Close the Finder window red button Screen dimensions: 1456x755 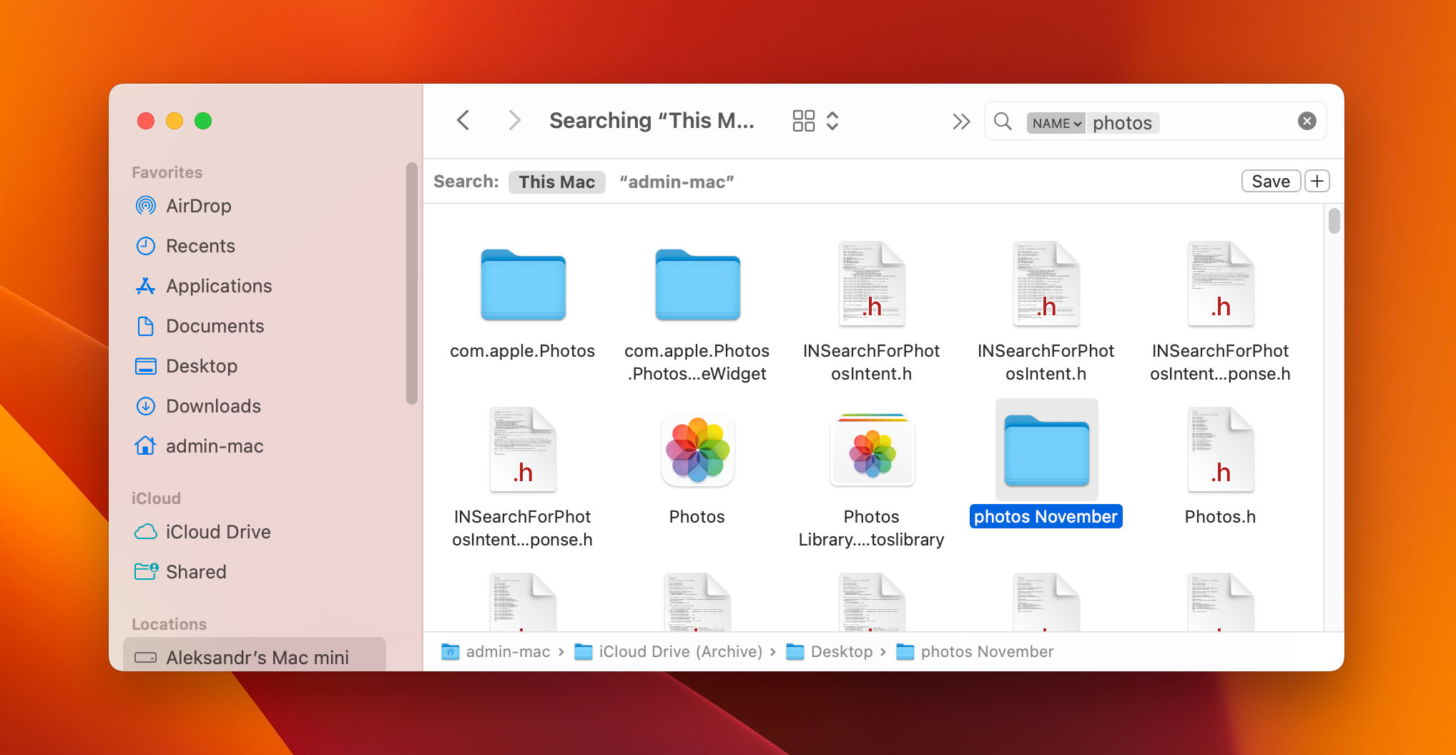tap(146, 121)
